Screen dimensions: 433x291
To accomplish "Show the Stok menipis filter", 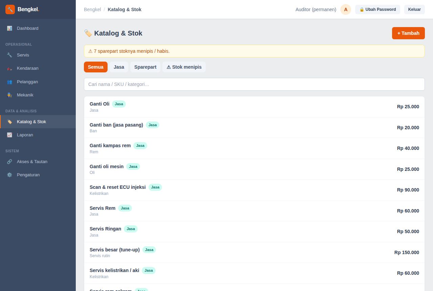I will (x=184, y=67).
